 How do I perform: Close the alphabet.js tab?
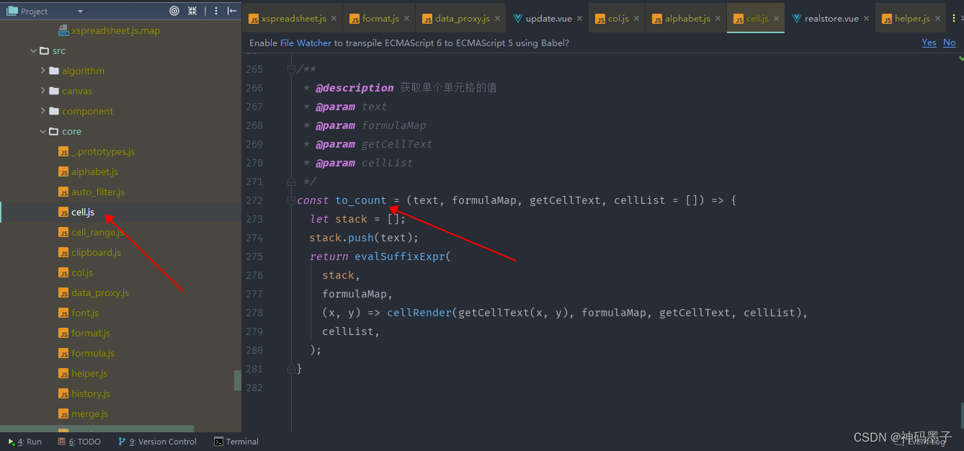(x=718, y=19)
